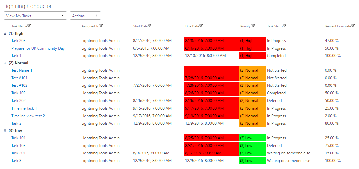Screen dimensions: 359x169
Task: Click the red due date 8/25/2016 cell
Action: click(x=211, y=138)
